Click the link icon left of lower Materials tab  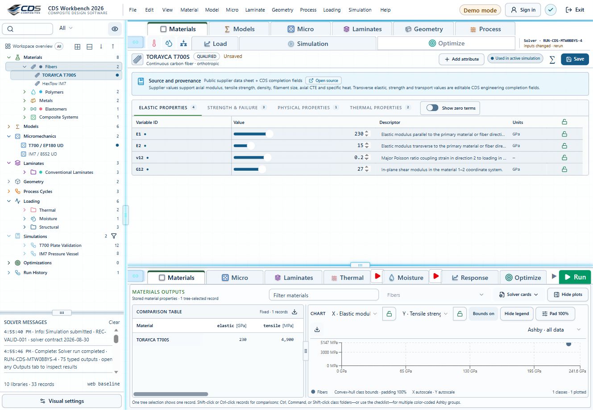pos(136,276)
